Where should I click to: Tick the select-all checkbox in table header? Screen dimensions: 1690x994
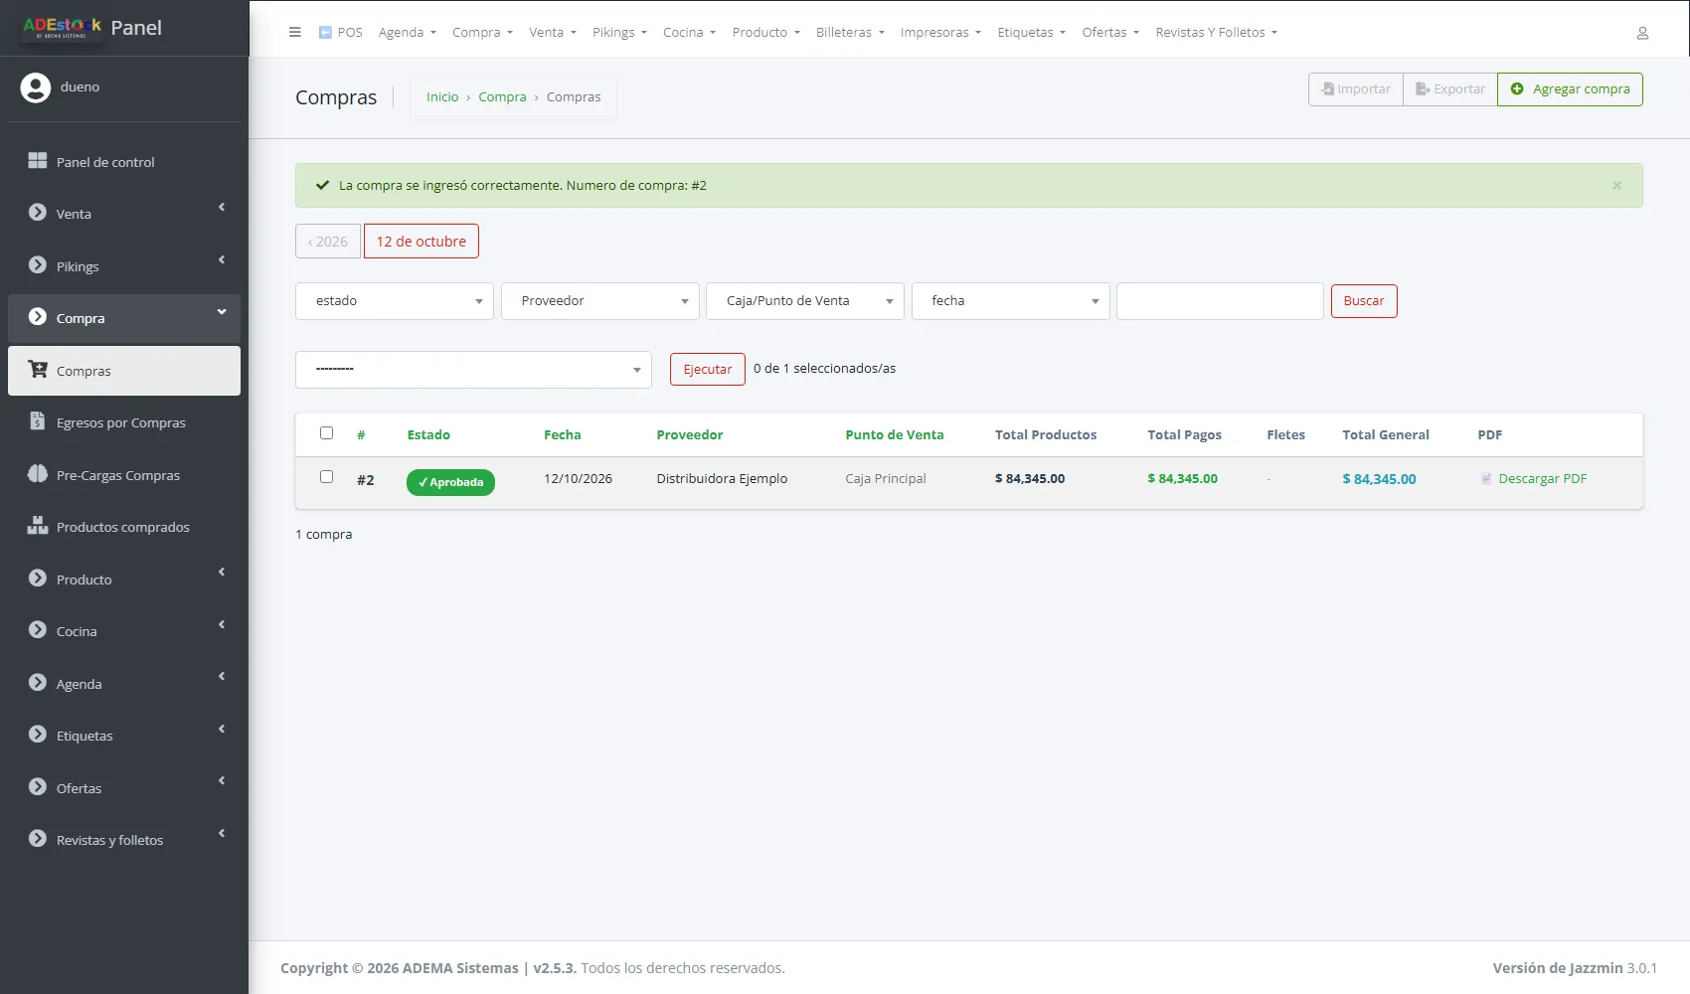click(x=326, y=433)
